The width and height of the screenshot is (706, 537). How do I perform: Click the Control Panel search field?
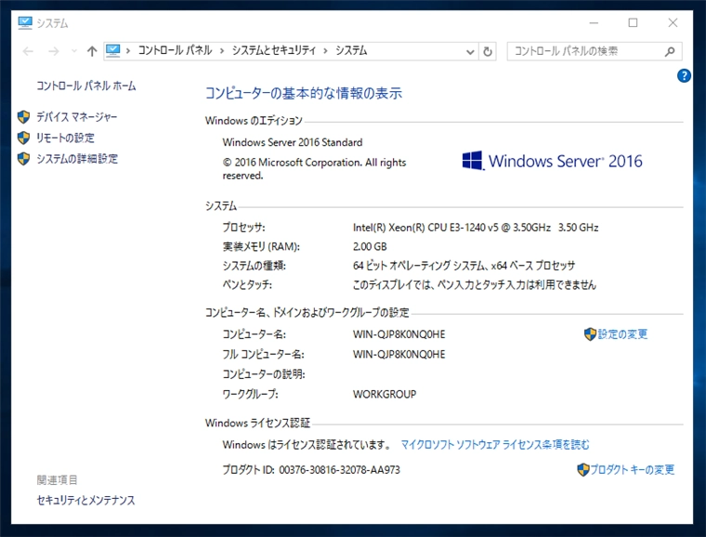[x=595, y=51]
